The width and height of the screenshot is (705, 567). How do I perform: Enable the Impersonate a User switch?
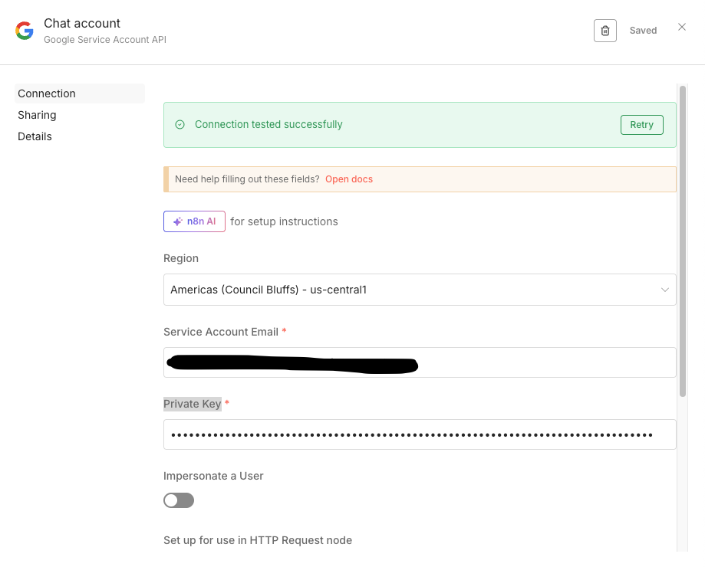point(179,500)
